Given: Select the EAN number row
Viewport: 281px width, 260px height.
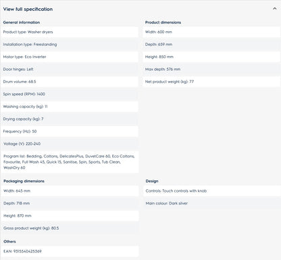Looking at the screenshot, I should pyautogui.click(x=70, y=251).
